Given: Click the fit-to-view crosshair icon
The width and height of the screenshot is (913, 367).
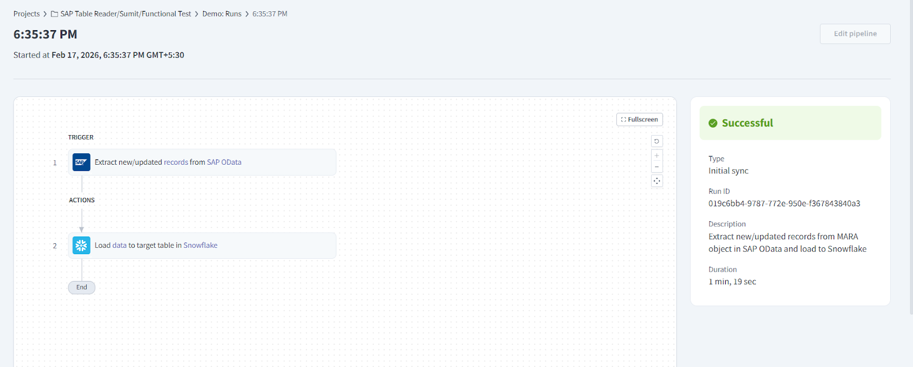Looking at the screenshot, I should coord(657,181).
